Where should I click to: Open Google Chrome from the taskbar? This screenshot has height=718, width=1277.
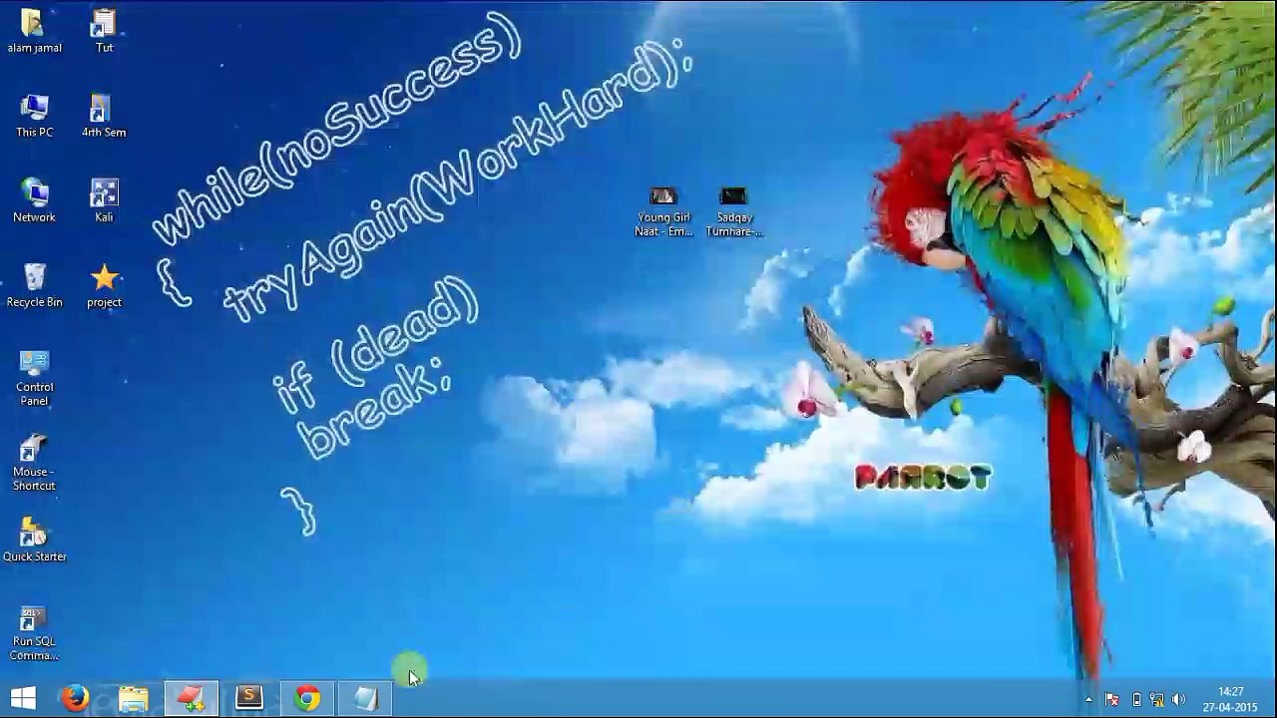tap(307, 699)
